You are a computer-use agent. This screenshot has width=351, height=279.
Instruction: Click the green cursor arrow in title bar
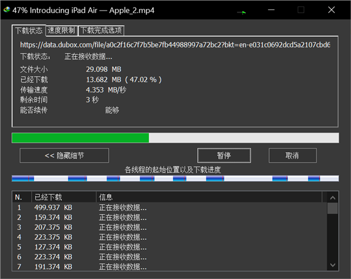(242, 12)
